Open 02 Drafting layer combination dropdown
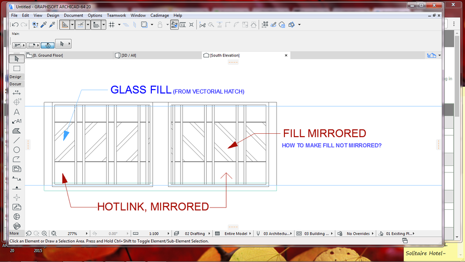 click(209, 234)
